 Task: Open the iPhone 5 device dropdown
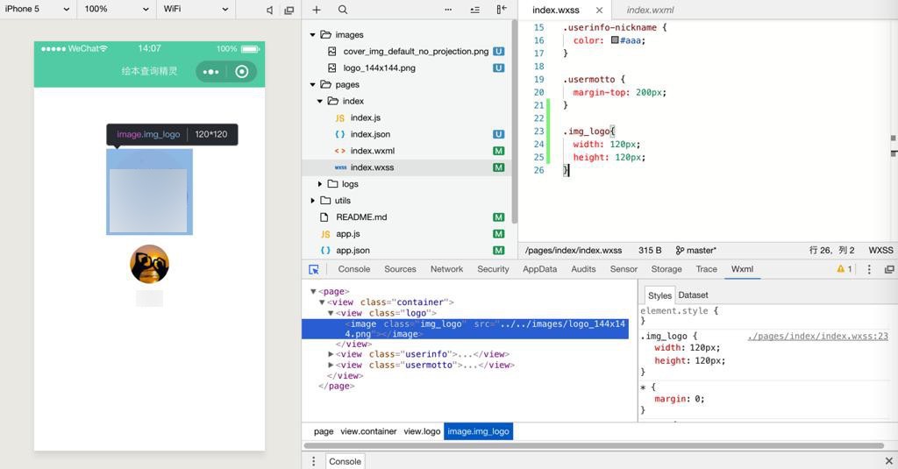click(38, 9)
